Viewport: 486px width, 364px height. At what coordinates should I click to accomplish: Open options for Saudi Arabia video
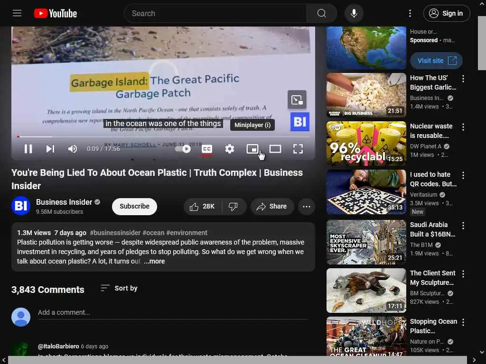463,226
